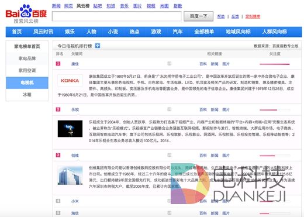The height and width of the screenshot is (217, 304).
Task: Open the KONKA logo thumbnail
Action: coord(70,81)
